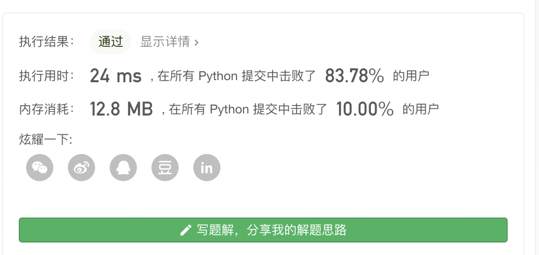Share on LinkedIn icon
This screenshot has height=255, width=539.
207,168
